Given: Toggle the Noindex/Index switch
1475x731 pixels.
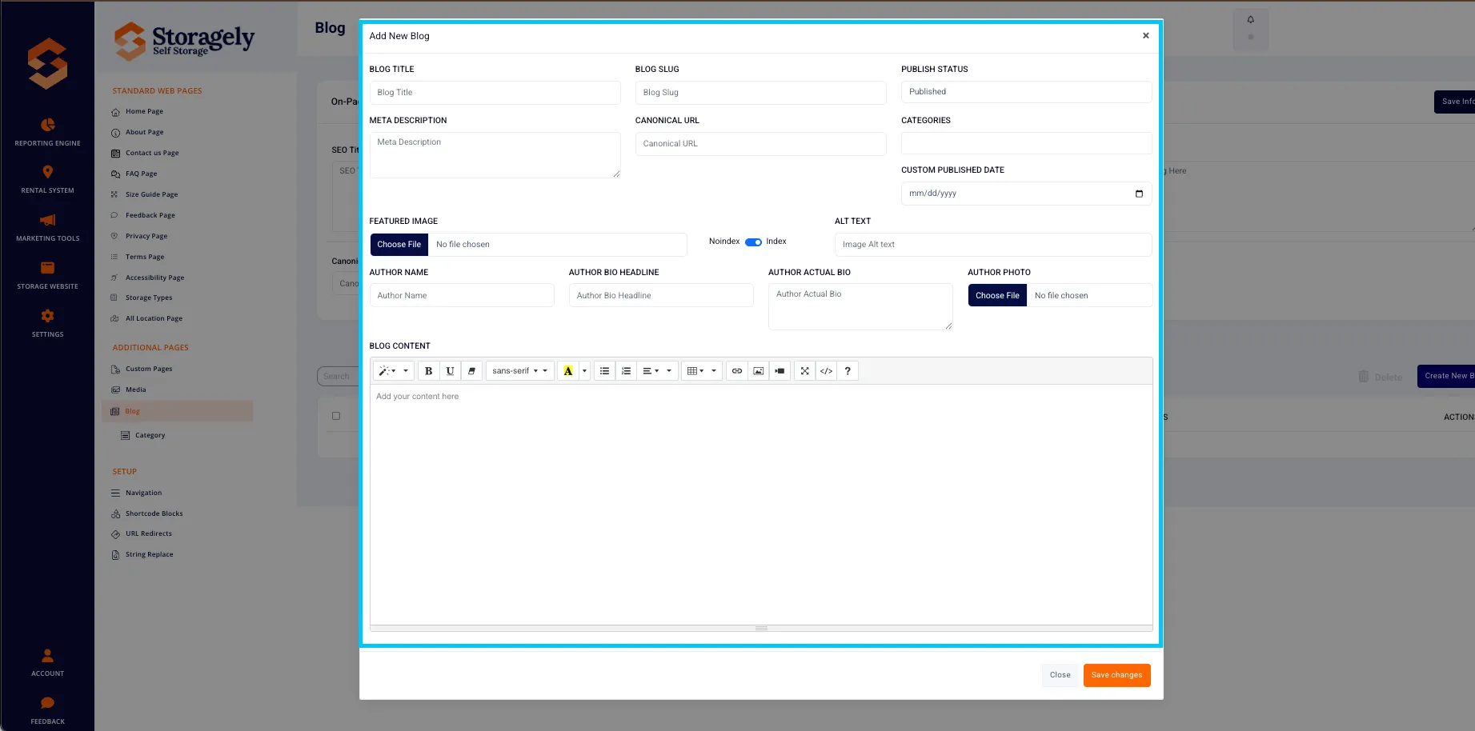Looking at the screenshot, I should (x=753, y=242).
